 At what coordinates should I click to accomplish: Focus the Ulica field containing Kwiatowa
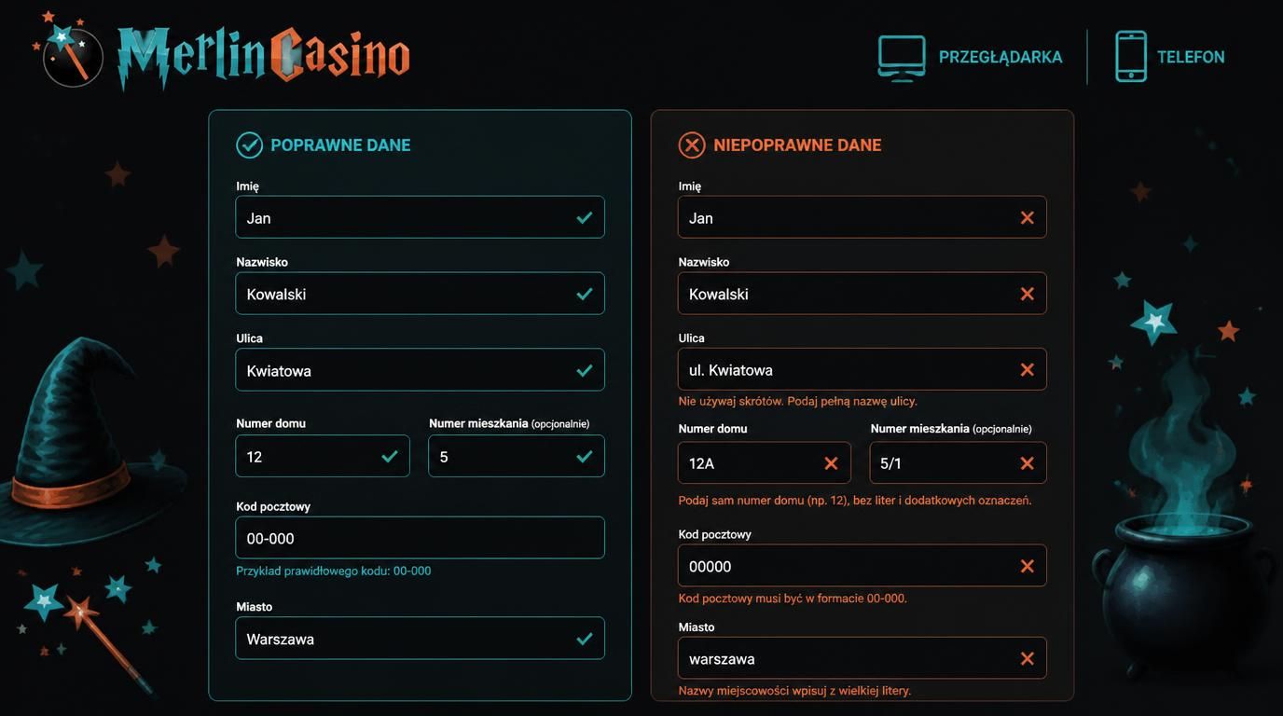tap(420, 370)
